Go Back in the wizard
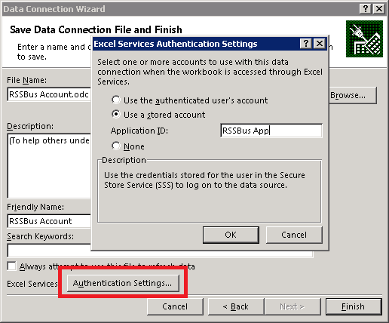This screenshot has height=323, width=389. [236, 306]
